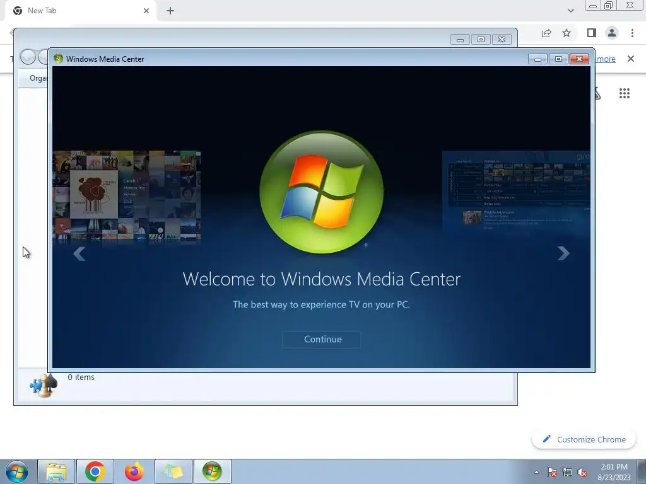
Task: Click the games icon in Explorer details pane
Action: (x=44, y=385)
